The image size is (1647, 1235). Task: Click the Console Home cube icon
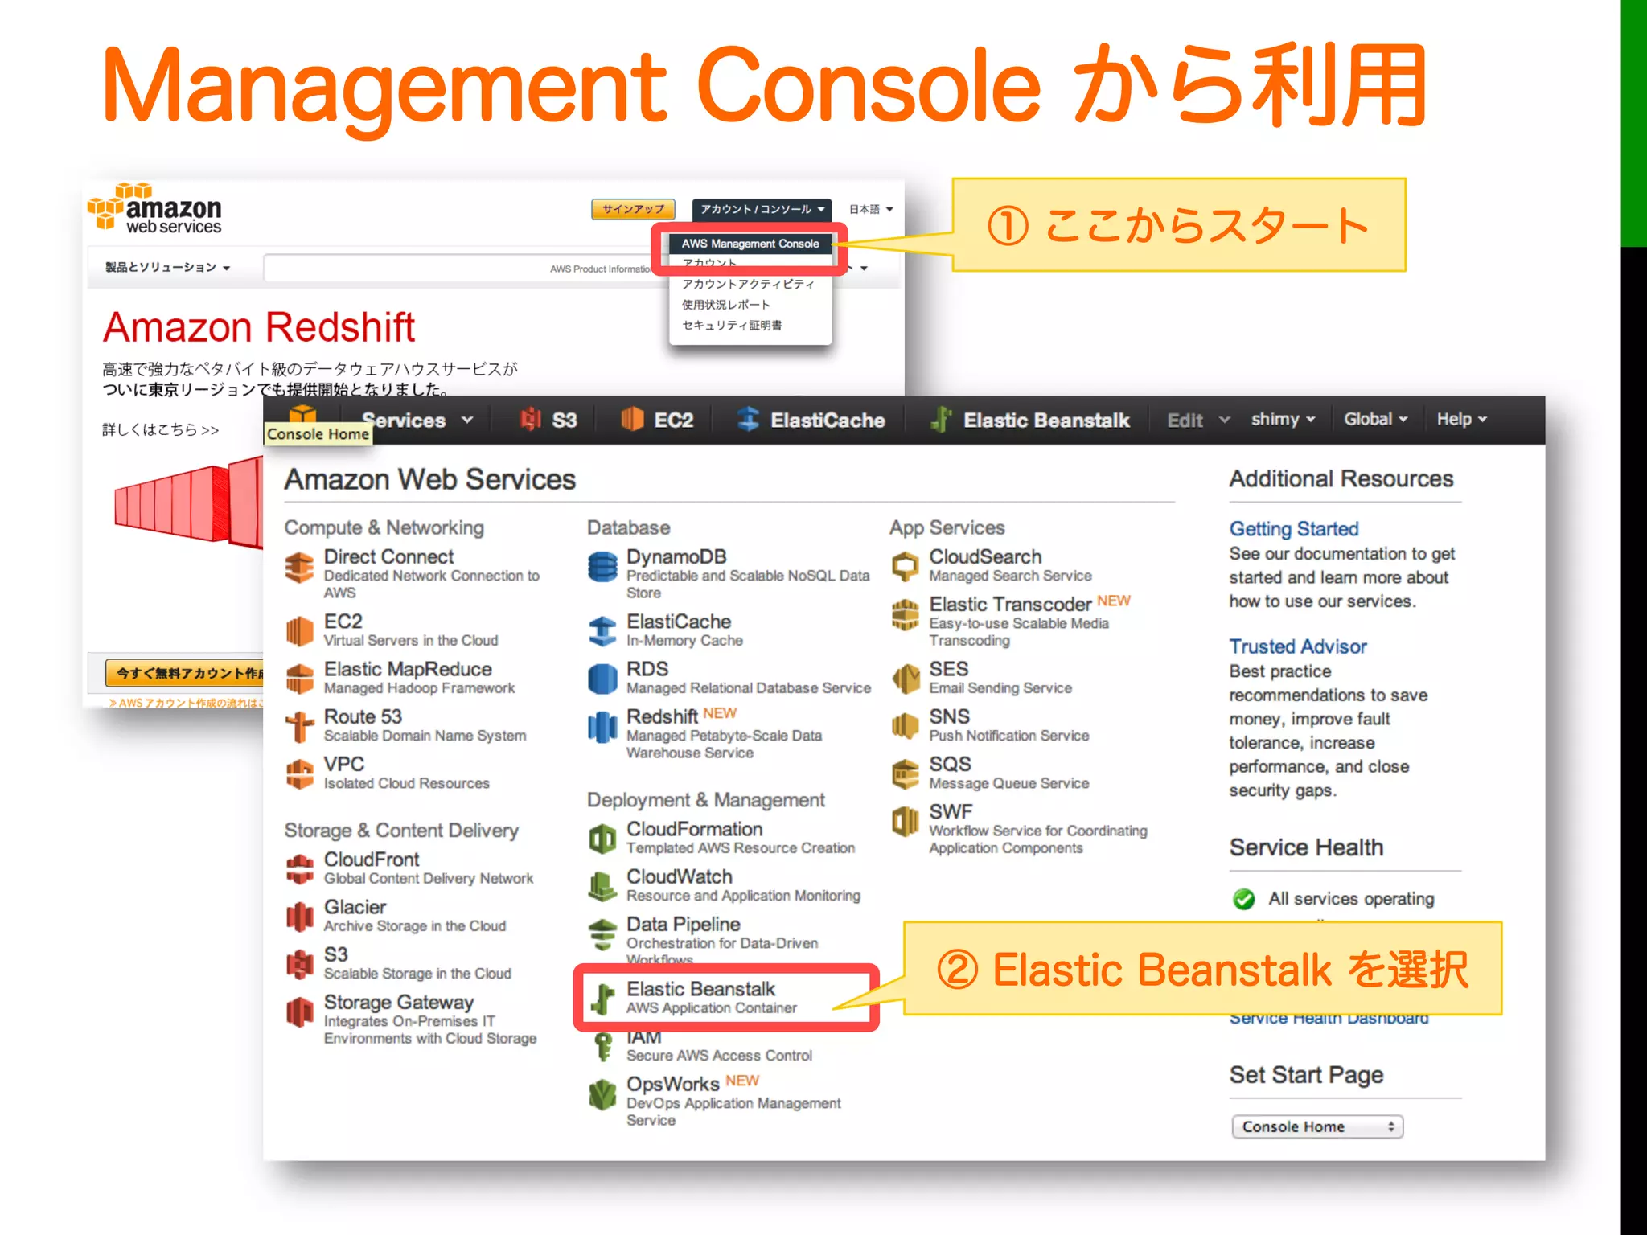click(x=302, y=415)
